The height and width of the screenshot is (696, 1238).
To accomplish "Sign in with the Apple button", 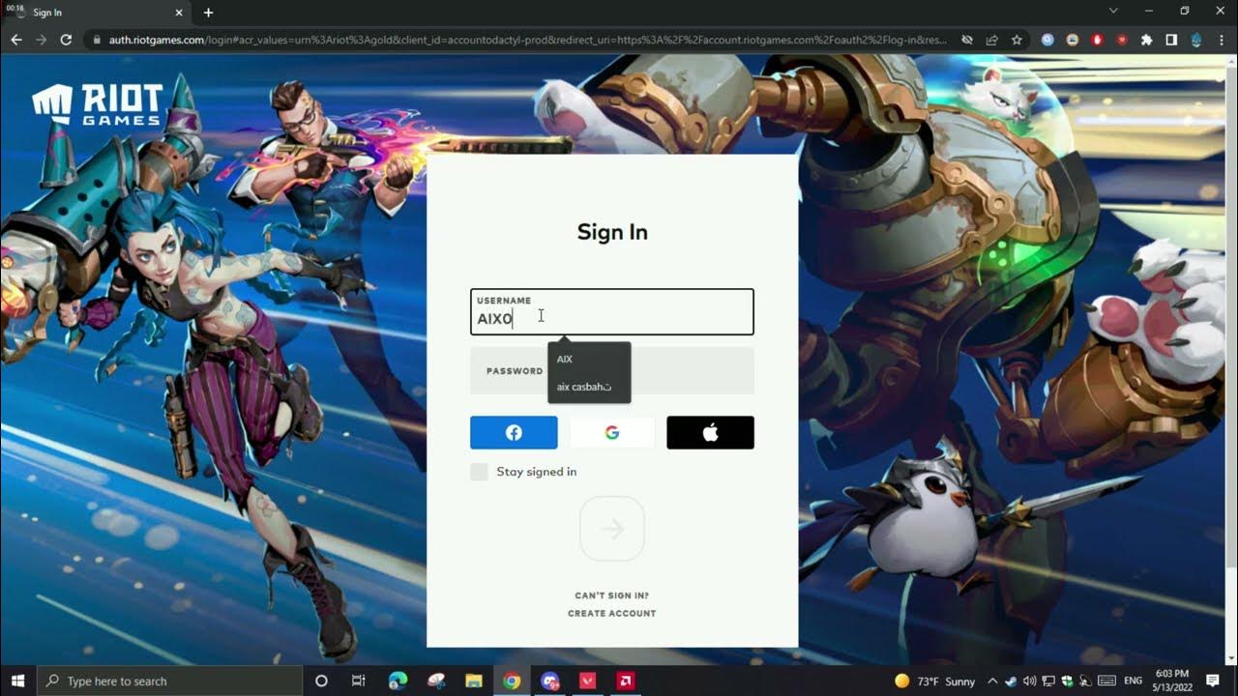I will (x=710, y=433).
